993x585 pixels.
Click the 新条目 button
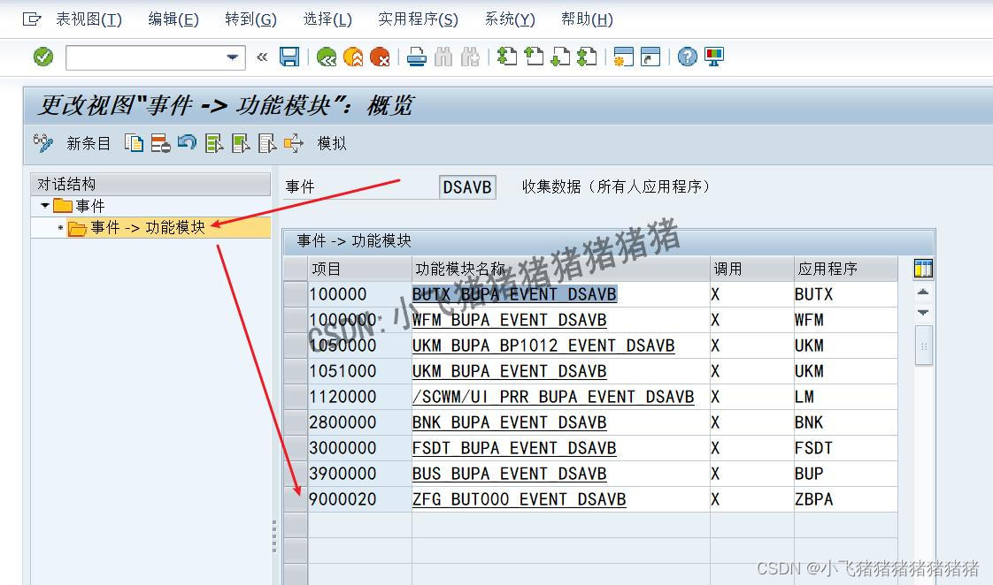coord(89,143)
